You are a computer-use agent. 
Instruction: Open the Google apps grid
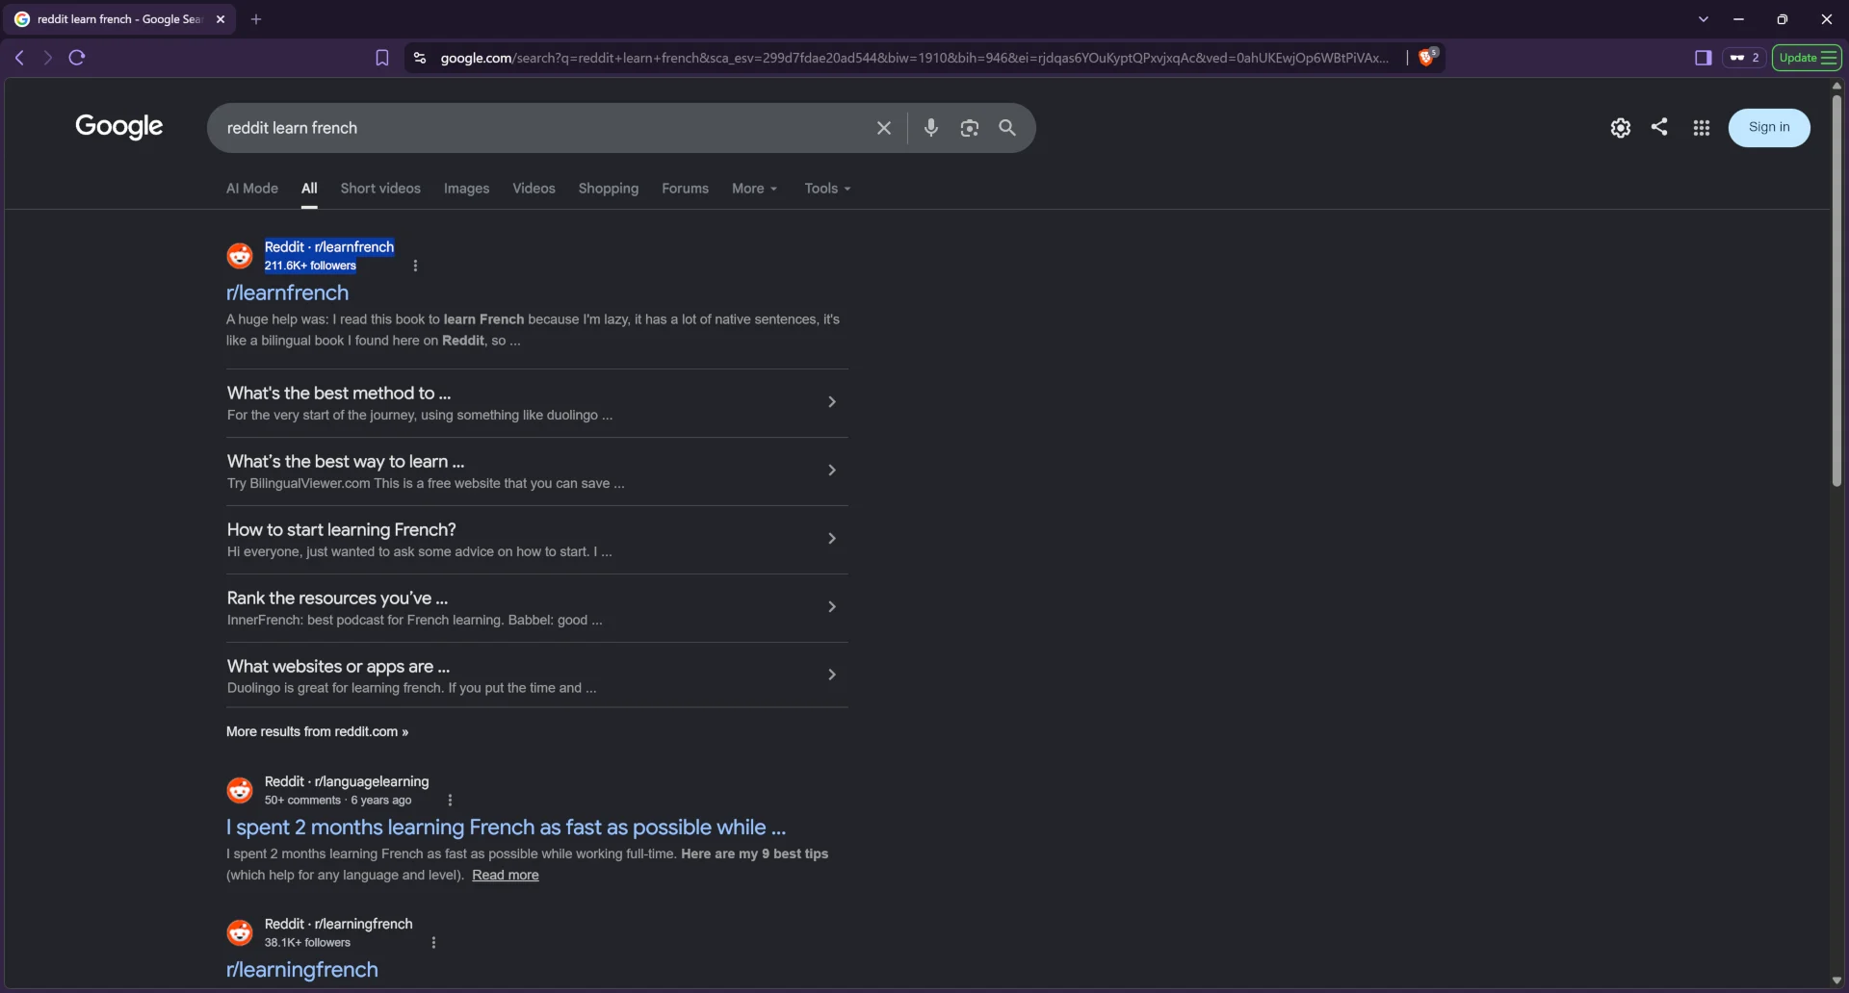point(1702,128)
